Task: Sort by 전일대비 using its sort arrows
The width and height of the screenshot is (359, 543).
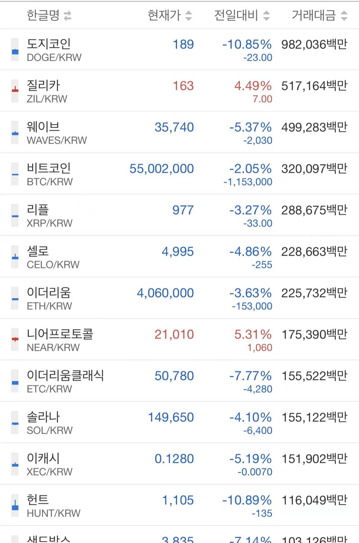Action: point(266,16)
